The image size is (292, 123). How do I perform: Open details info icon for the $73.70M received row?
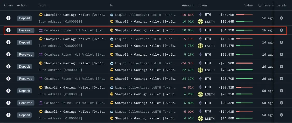tap(281, 79)
